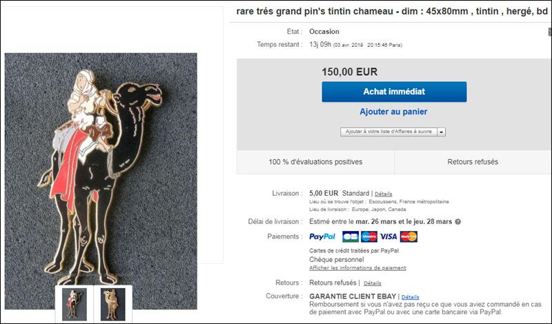The width and height of the screenshot is (552, 324).
Task: Click the PayPal logo icon
Action: [322, 236]
